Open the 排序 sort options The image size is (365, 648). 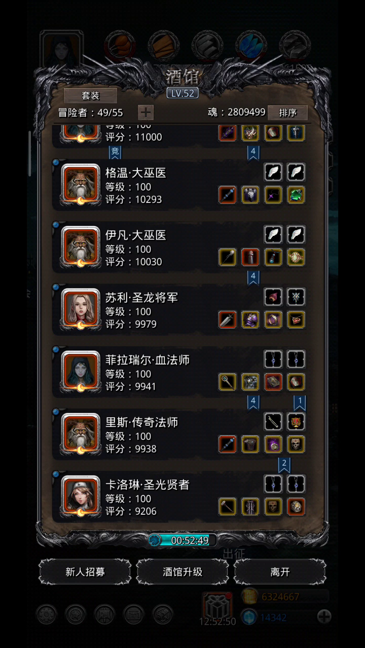[x=287, y=112]
